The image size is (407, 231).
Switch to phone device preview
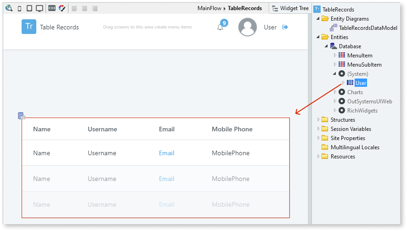click(19, 8)
